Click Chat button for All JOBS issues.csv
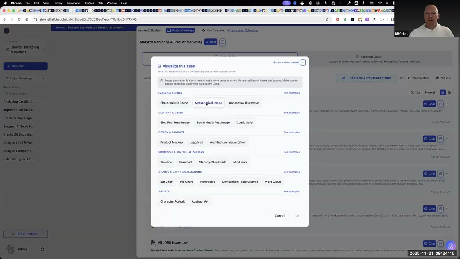The width and height of the screenshot is (460, 259). click(429, 244)
